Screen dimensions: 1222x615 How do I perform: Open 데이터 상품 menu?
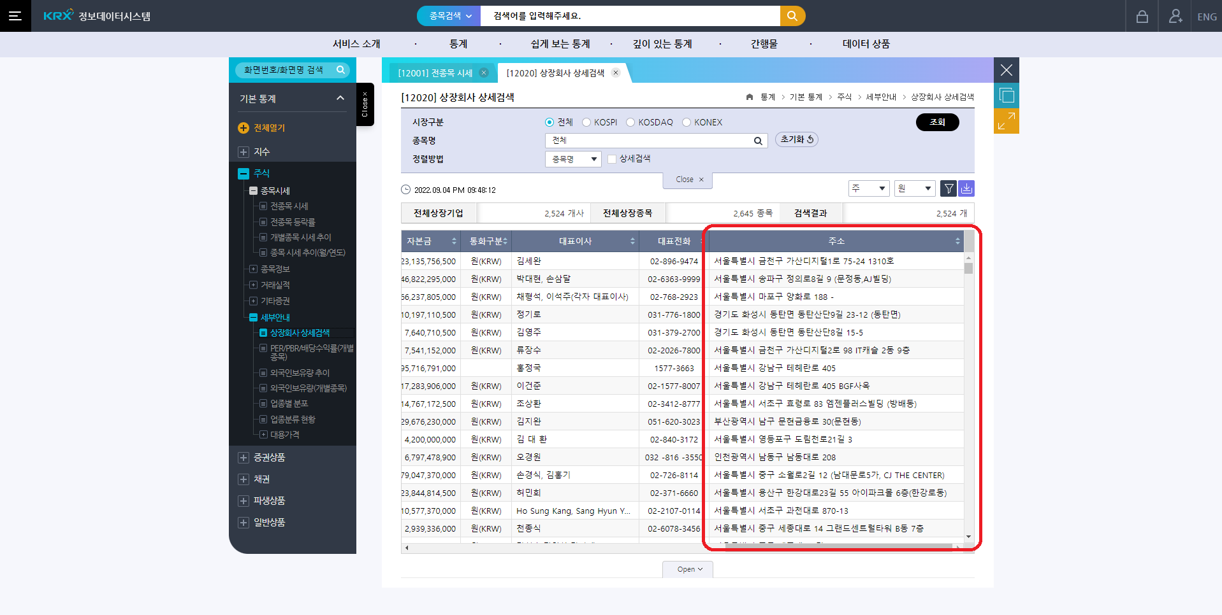pos(866,44)
